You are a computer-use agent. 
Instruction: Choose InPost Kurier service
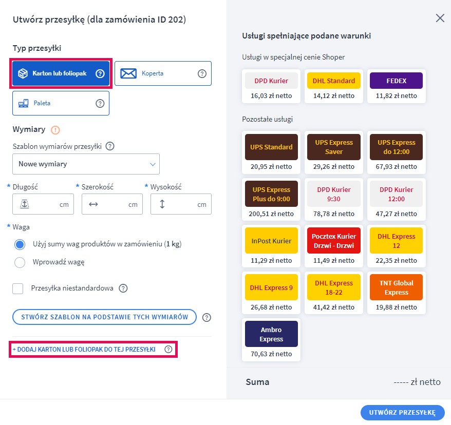[271, 246]
